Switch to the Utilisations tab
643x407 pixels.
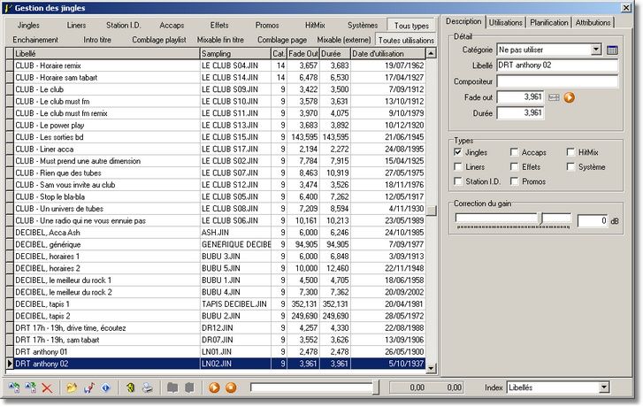click(506, 23)
